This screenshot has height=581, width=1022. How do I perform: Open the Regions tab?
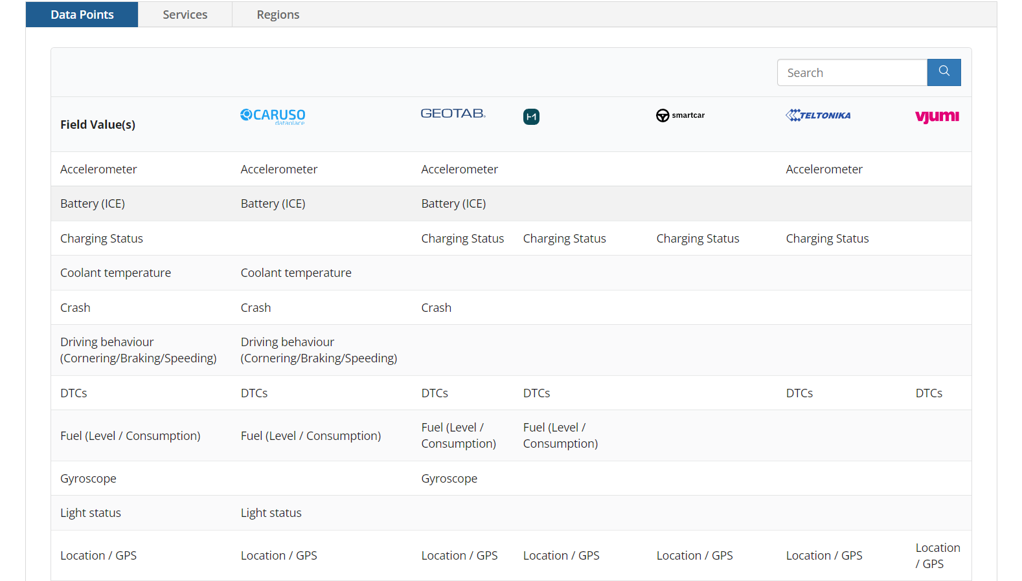click(x=278, y=14)
